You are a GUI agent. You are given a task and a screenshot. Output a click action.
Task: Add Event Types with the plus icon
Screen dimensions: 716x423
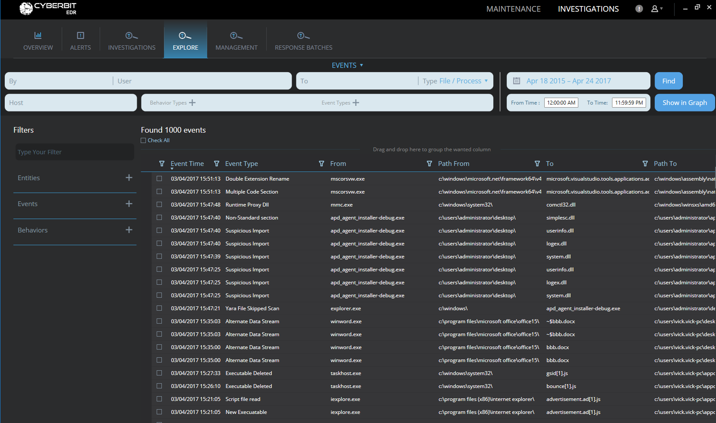tap(356, 103)
